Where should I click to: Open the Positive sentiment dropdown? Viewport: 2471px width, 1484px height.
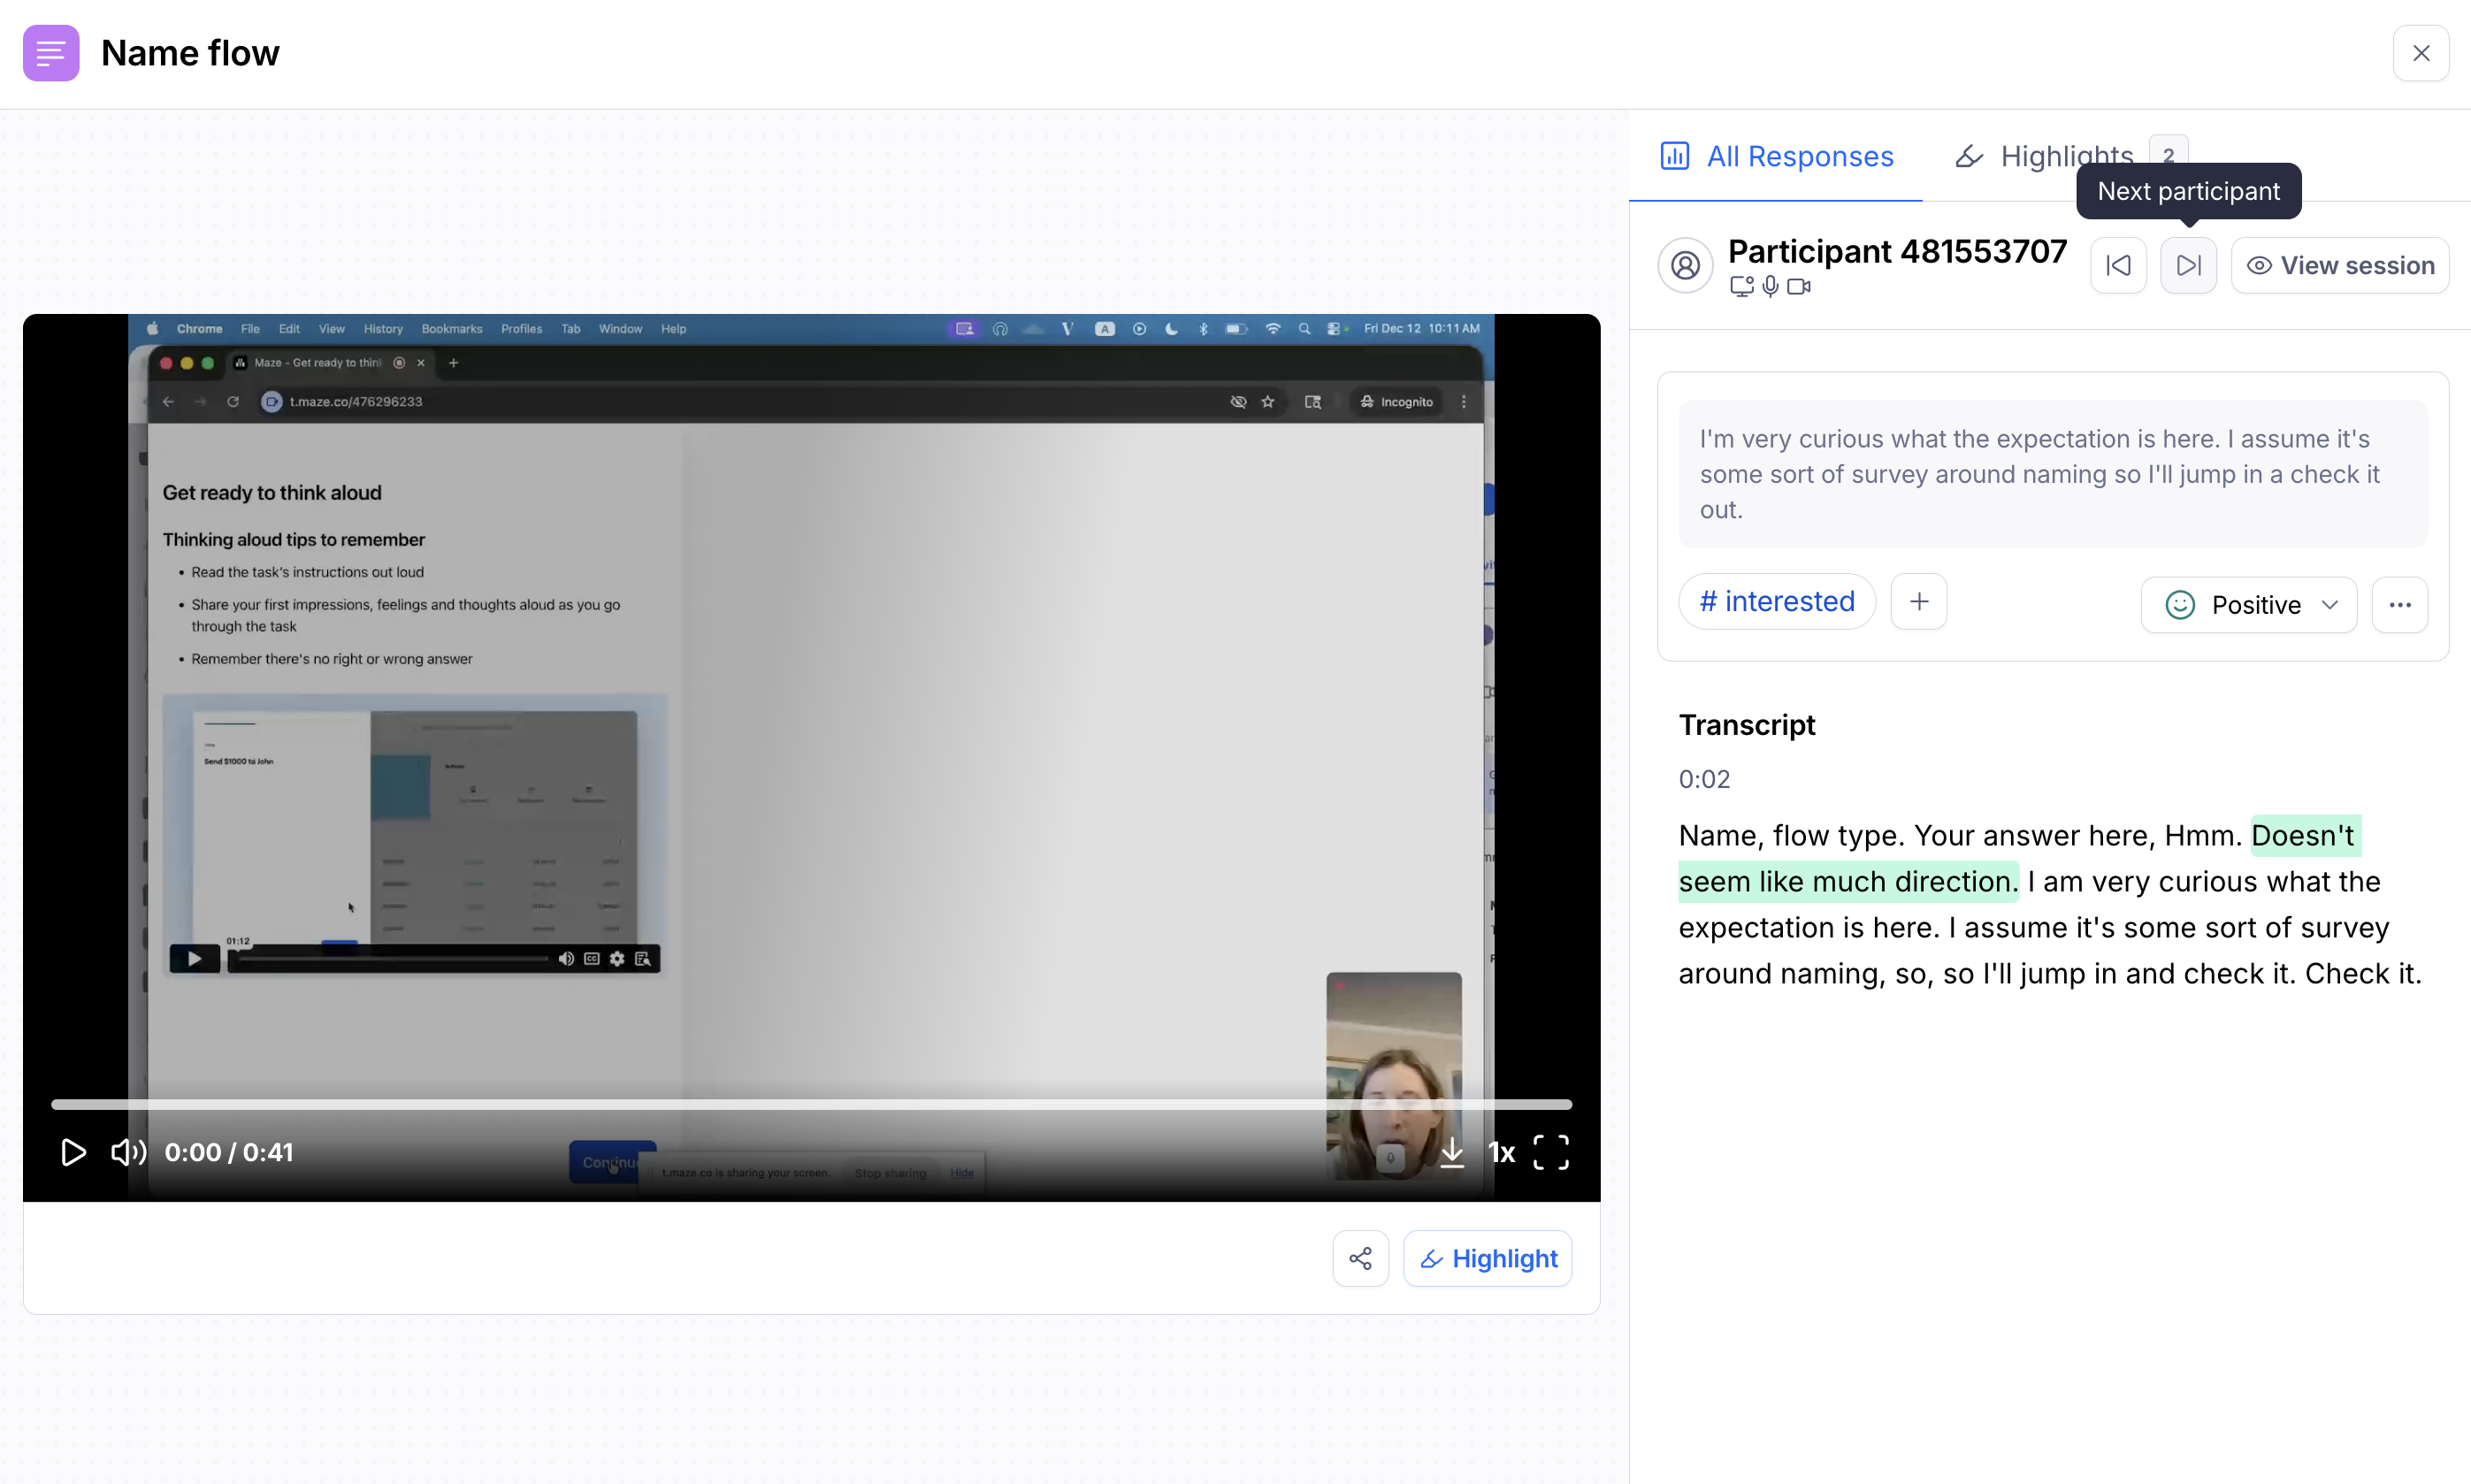pyautogui.click(x=2248, y=604)
